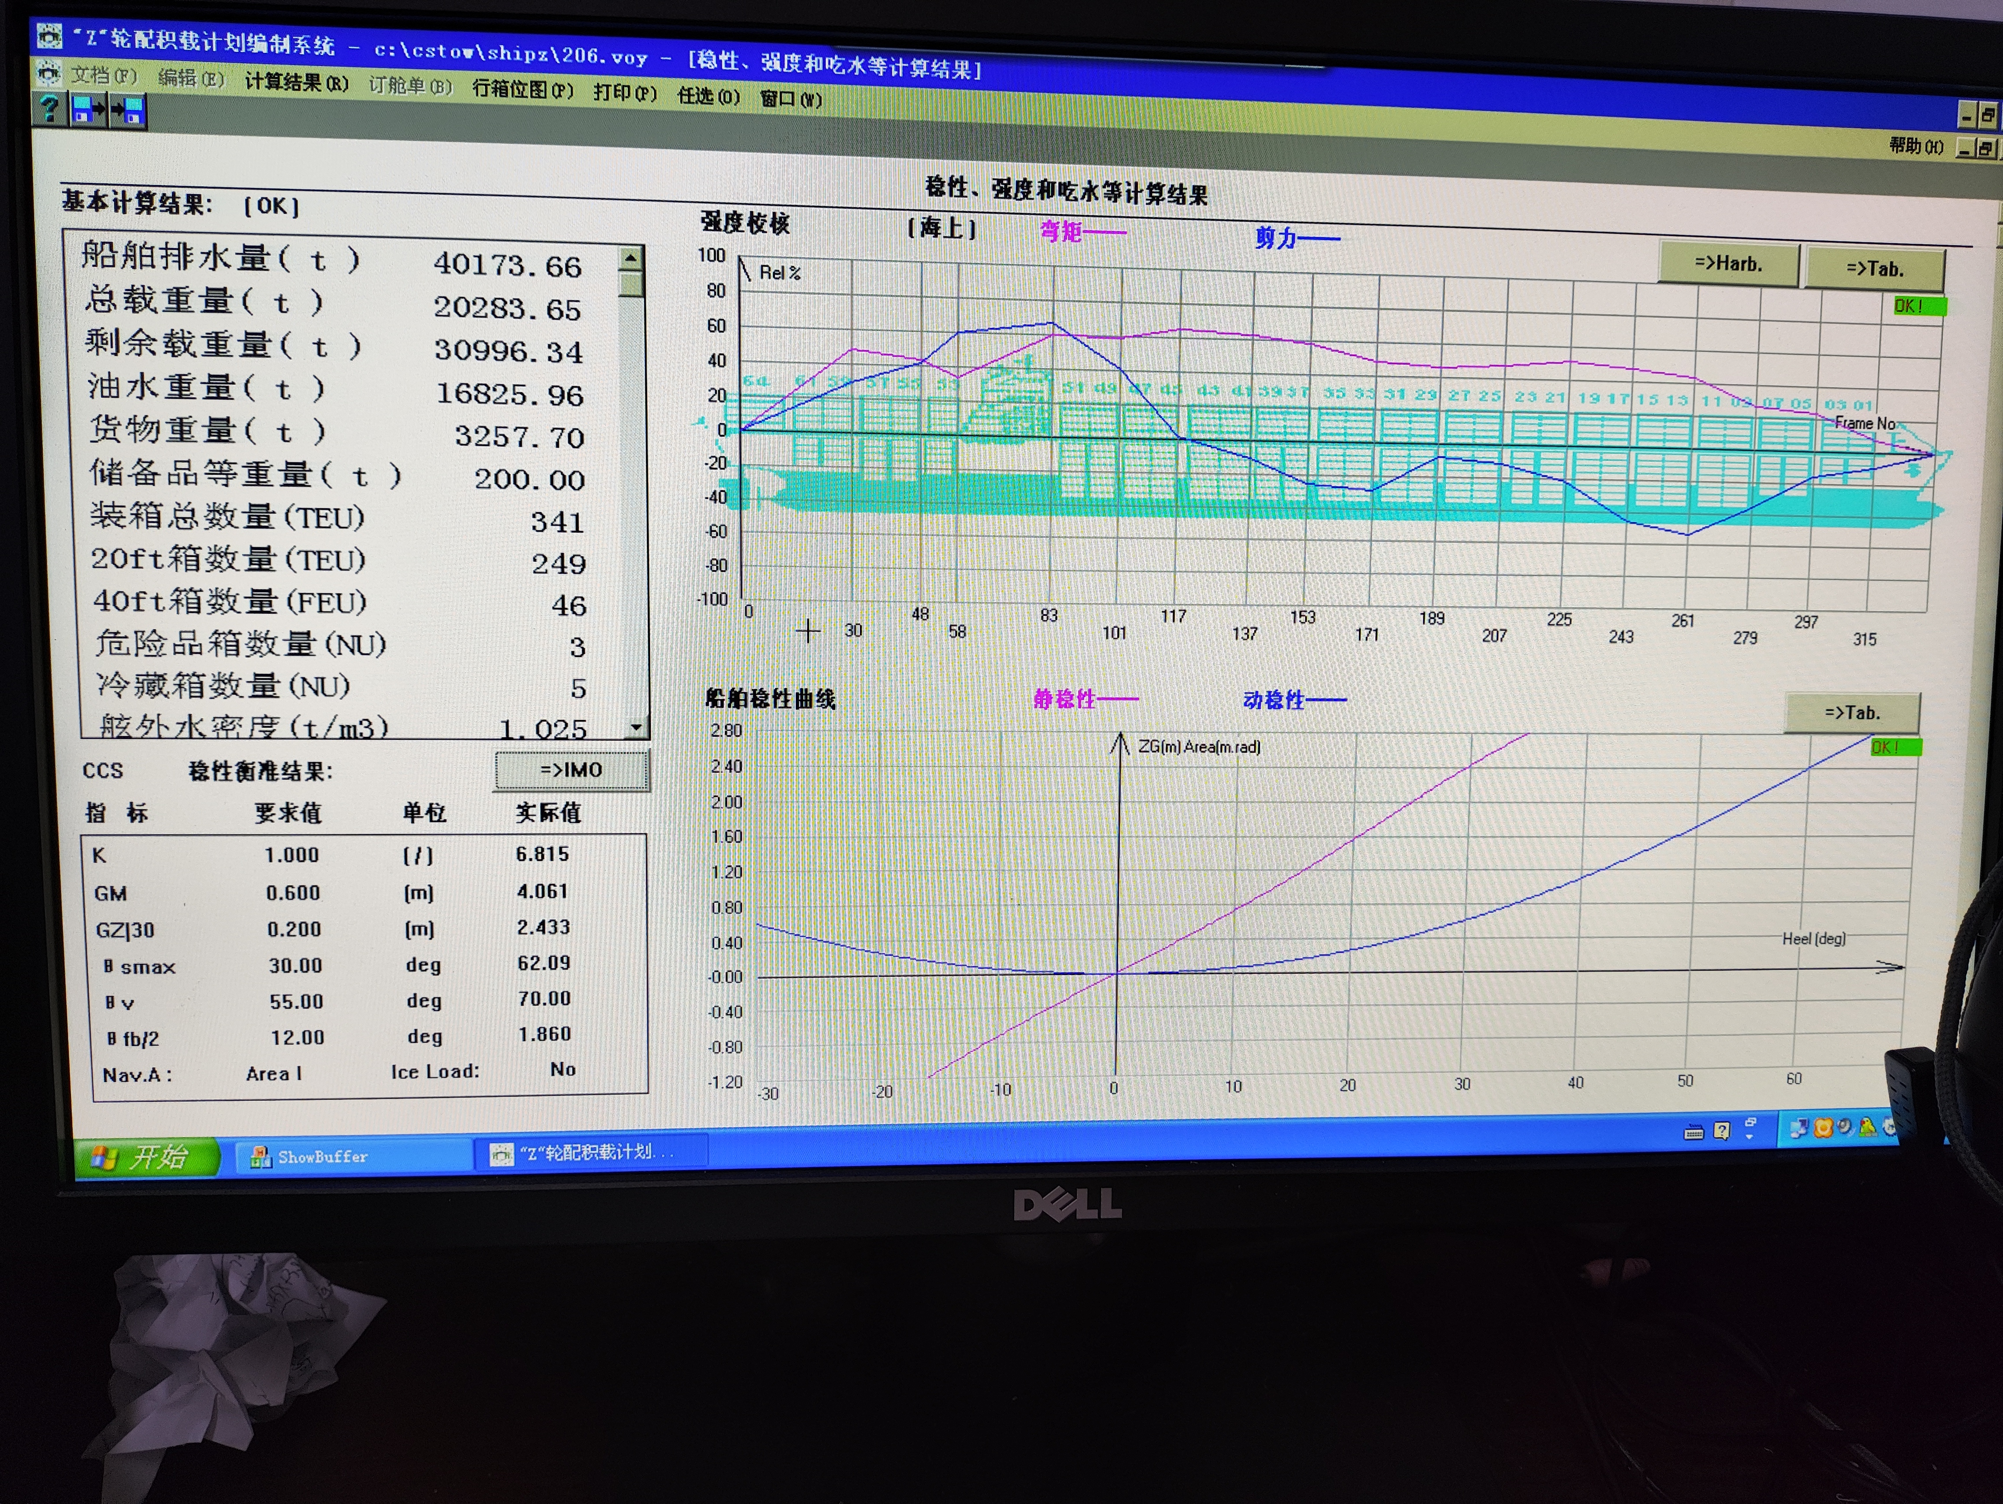Click the first disk-with-arrow toolbar icon
The image size is (2003, 1504).
click(x=88, y=110)
